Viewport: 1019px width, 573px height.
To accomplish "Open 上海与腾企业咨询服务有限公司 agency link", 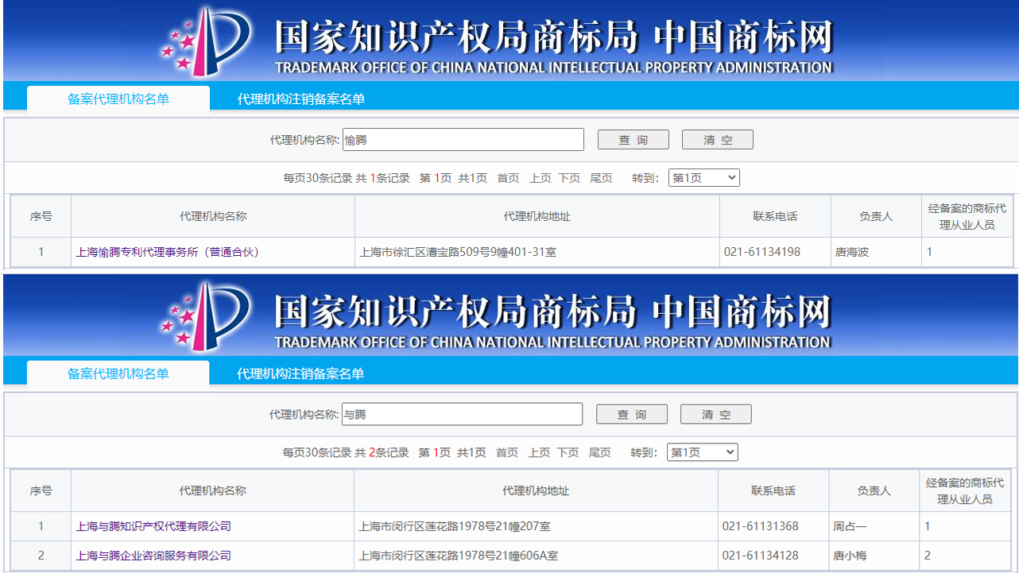I will pyautogui.click(x=153, y=556).
